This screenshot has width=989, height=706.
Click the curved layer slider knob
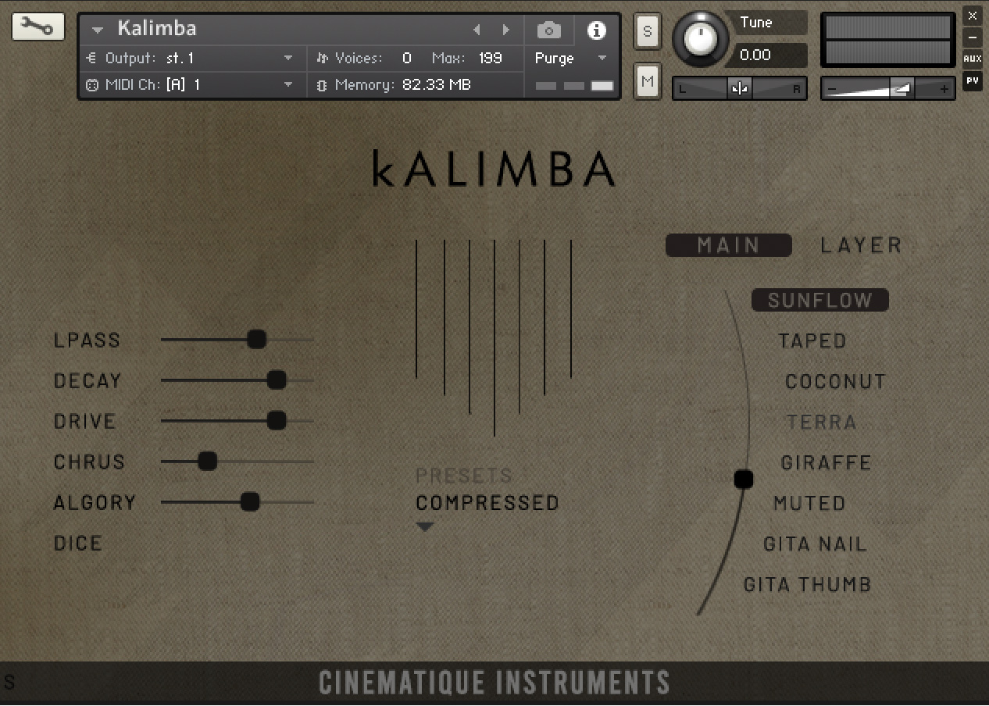coord(744,480)
